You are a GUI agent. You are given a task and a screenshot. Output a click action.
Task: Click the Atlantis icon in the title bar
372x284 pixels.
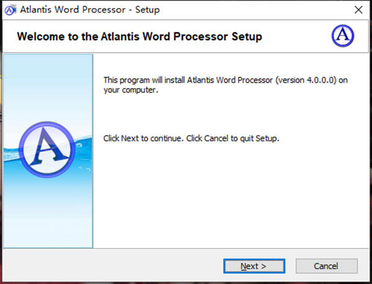pyautogui.click(x=11, y=10)
